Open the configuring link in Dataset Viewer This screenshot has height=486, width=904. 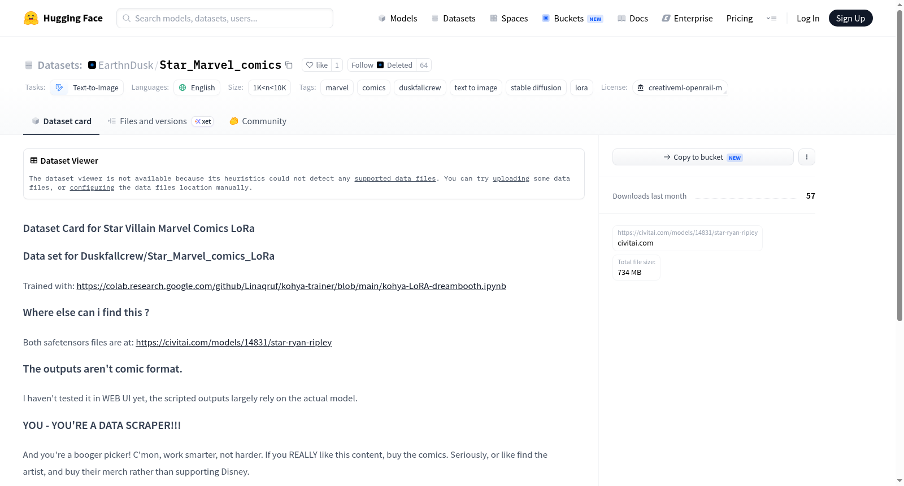pos(92,187)
